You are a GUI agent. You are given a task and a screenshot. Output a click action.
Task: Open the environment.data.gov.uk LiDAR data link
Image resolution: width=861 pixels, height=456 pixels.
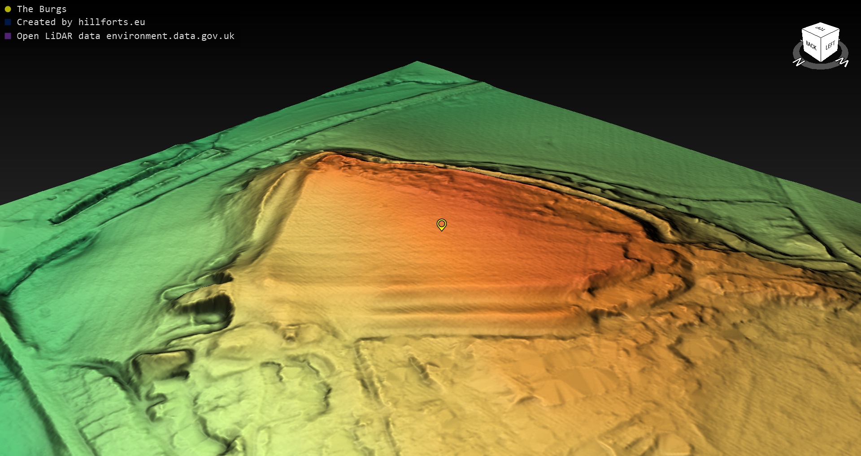[x=126, y=36]
